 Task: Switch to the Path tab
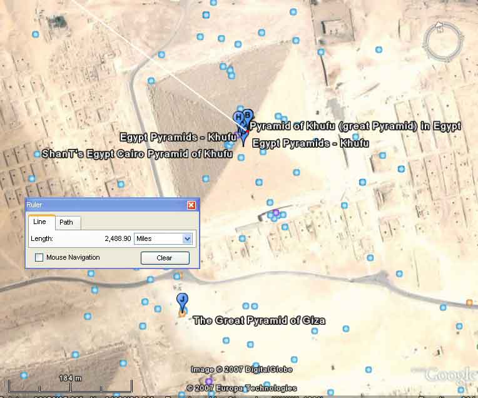point(66,222)
